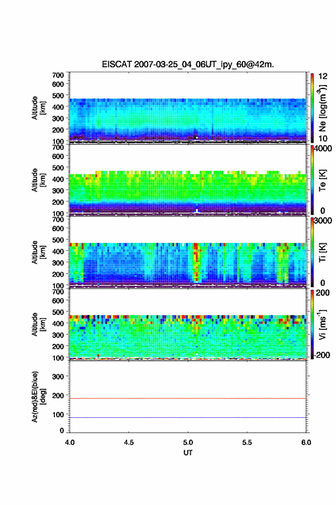The width and height of the screenshot is (336, 505).
Task: Click the EISCAT 2007-03-25 plot title
Action: 188,64
